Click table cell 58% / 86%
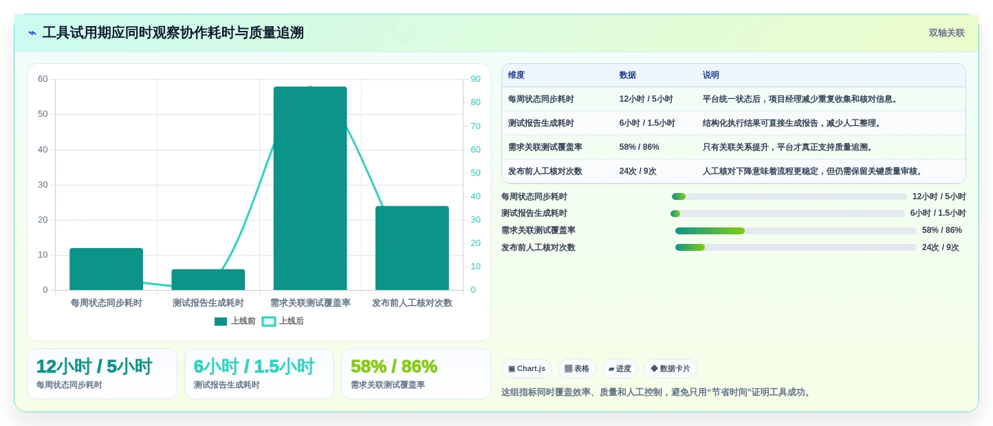This screenshot has width=993, height=426. coord(640,147)
